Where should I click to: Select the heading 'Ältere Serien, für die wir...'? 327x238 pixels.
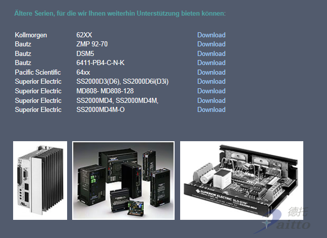point(120,13)
